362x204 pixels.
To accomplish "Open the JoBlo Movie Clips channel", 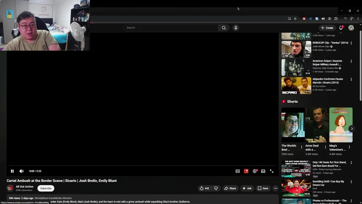I will coord(321,46).
